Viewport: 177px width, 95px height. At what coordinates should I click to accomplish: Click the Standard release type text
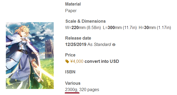coord(102,45)
